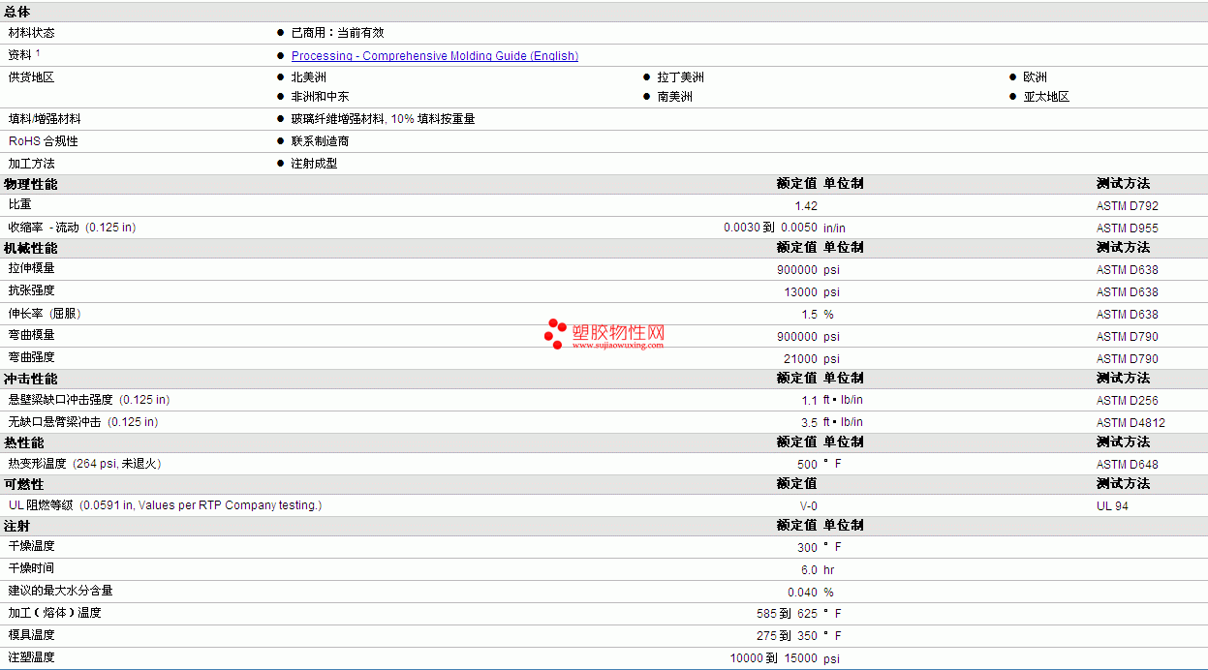This screenshot has height=670, width=1208.
Task: Click the 干燥温度 row label
Action: tap(31, 546)
